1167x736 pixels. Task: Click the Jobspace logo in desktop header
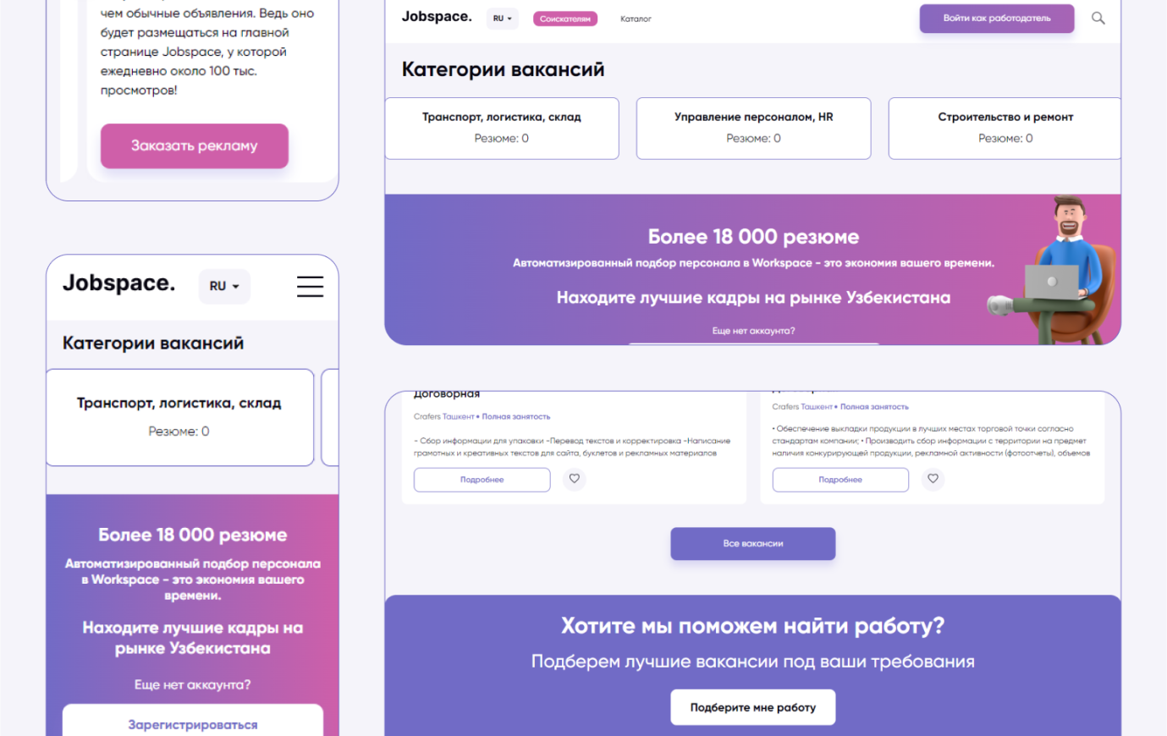(x=437, y=17)
